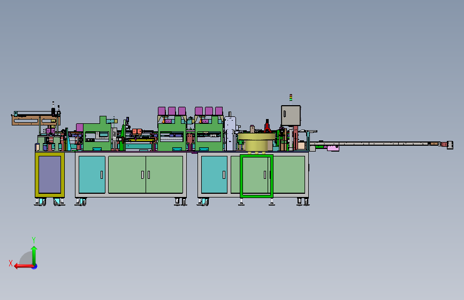Select the white cylindrical unit beside green presses
Image resolution: width=464 pixels, height=300 pixels.
tap(230, 133)
